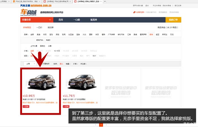The image size is (198, 127).
Task: Close the active 奇瑞上海报价 browser tab
Action: click(x=101, y=1)
